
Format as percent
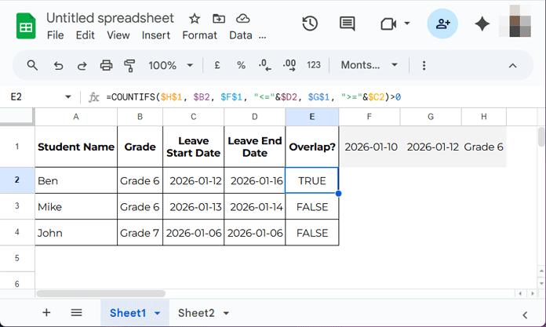pos(241,65)
